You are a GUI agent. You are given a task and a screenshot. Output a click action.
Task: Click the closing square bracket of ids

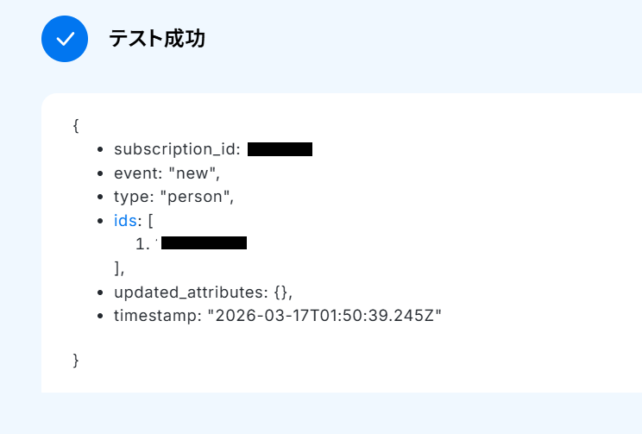click(117, 268)
